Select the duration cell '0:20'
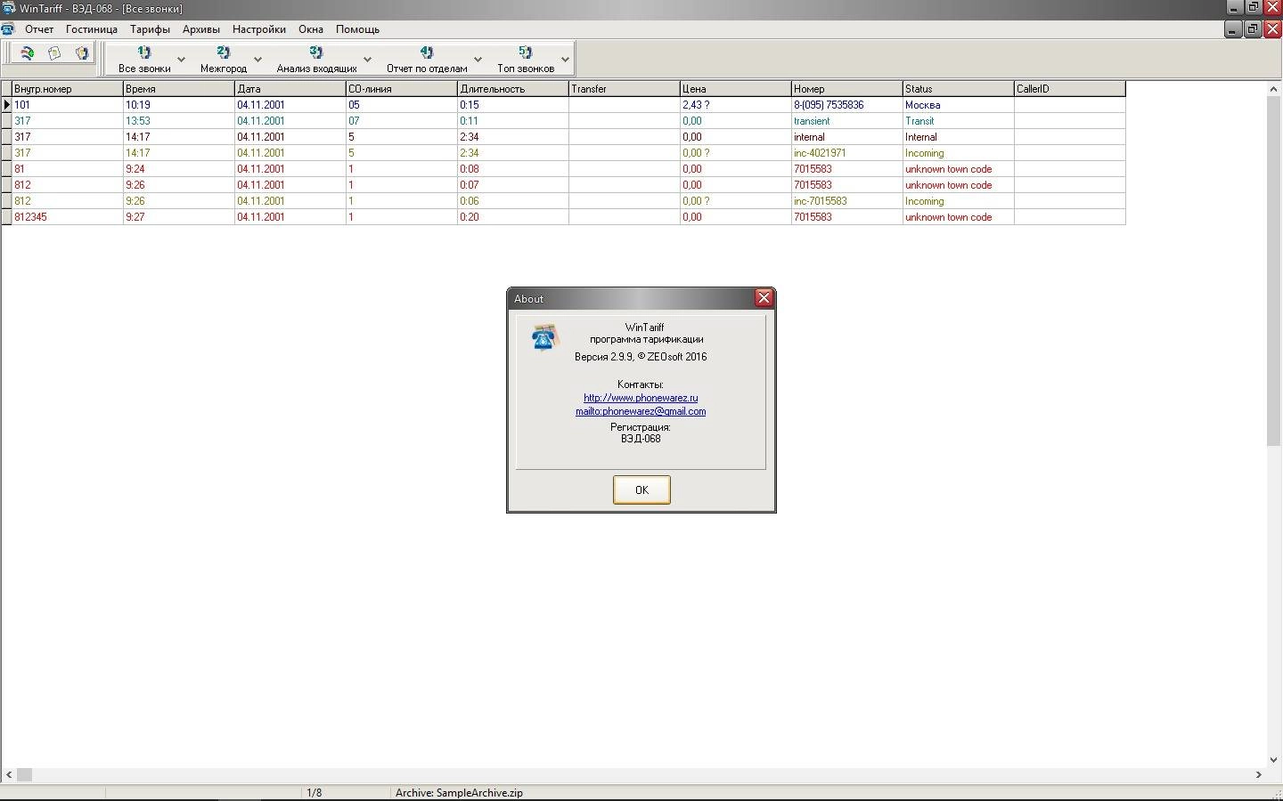Image resolution: width=1283 pixels, height=801 pixels. click(x=512, y=217)
